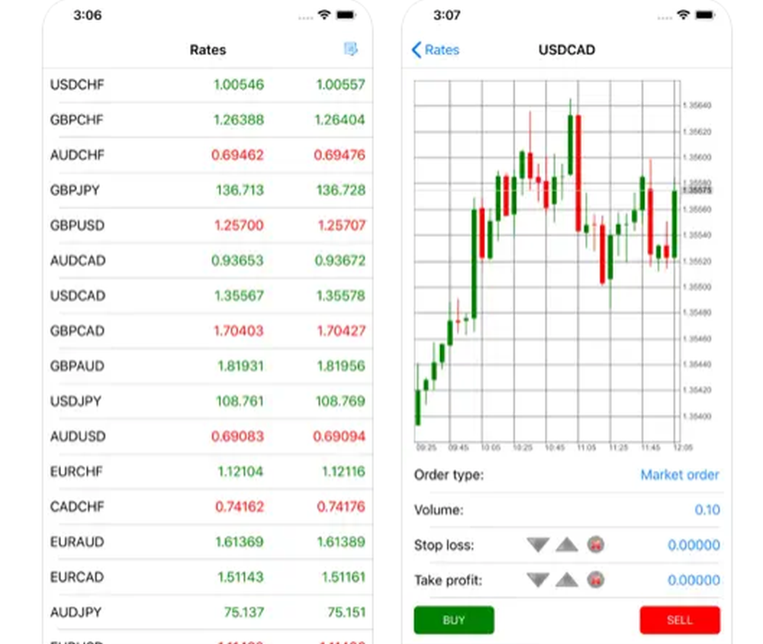Viewport: 763px width, 644px height.
Task: Open the AUDUSD rate row
Action: coord(208,436)
